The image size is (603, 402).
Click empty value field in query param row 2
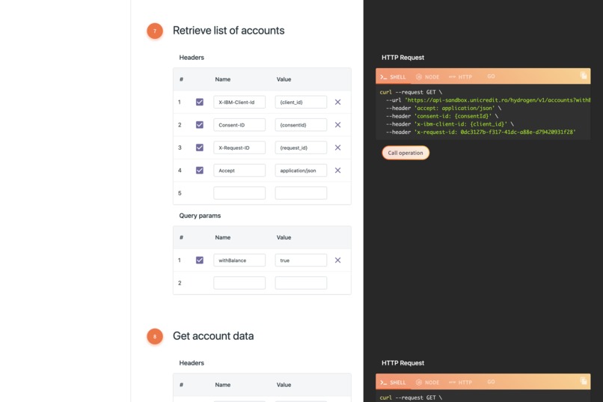301,283
